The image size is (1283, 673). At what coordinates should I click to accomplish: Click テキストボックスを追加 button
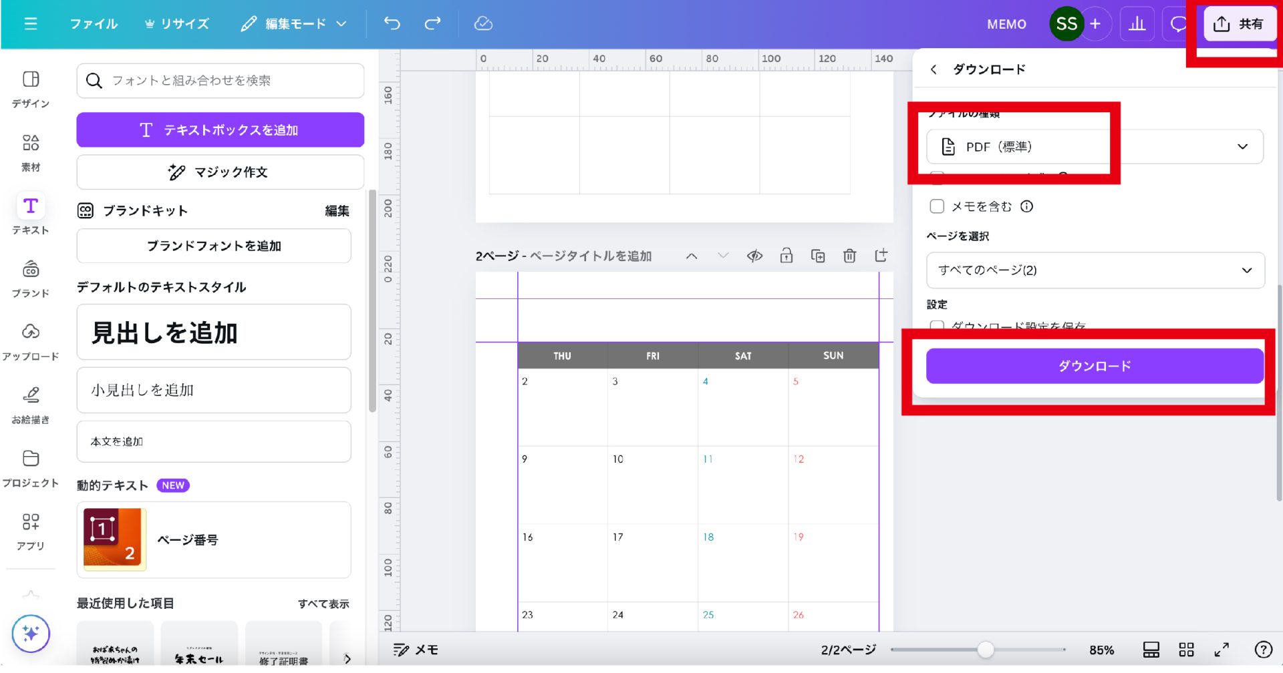tap(220, 130)
